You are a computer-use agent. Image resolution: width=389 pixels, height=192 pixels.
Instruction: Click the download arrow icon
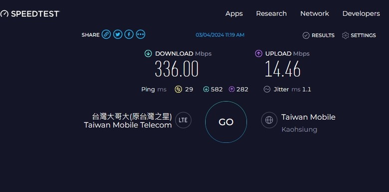click(x=148, y=53)
